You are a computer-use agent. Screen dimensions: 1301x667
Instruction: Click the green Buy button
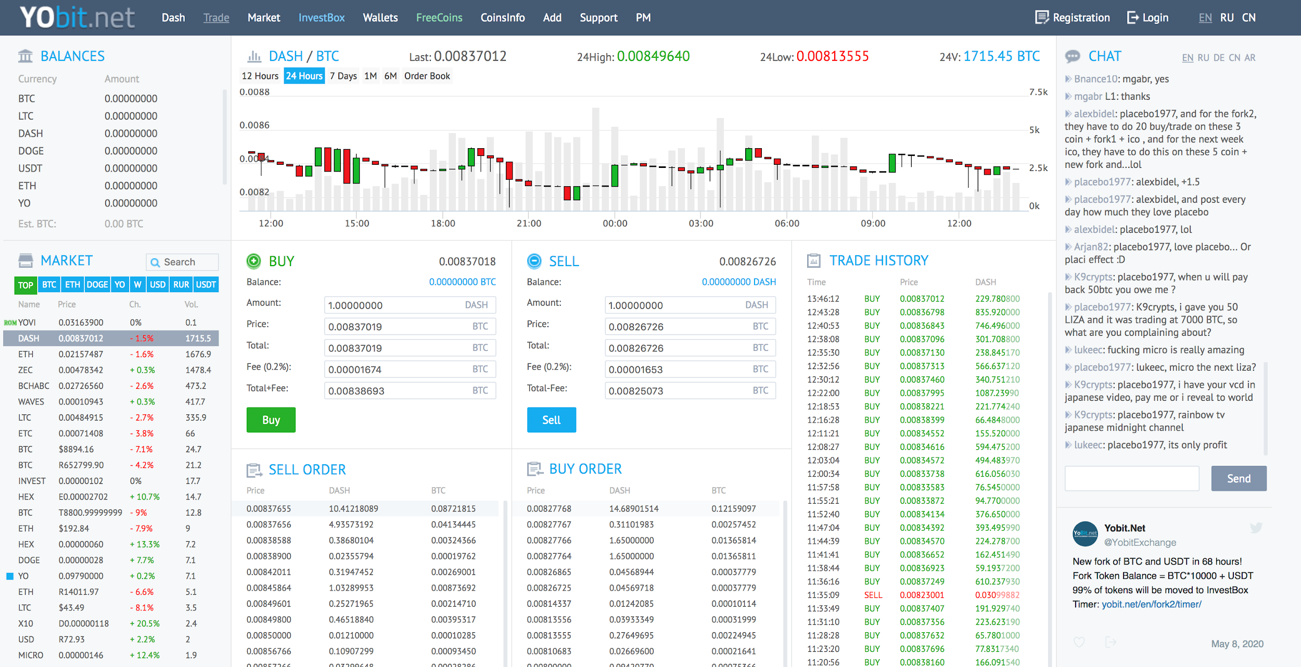[x=271, y=420]
